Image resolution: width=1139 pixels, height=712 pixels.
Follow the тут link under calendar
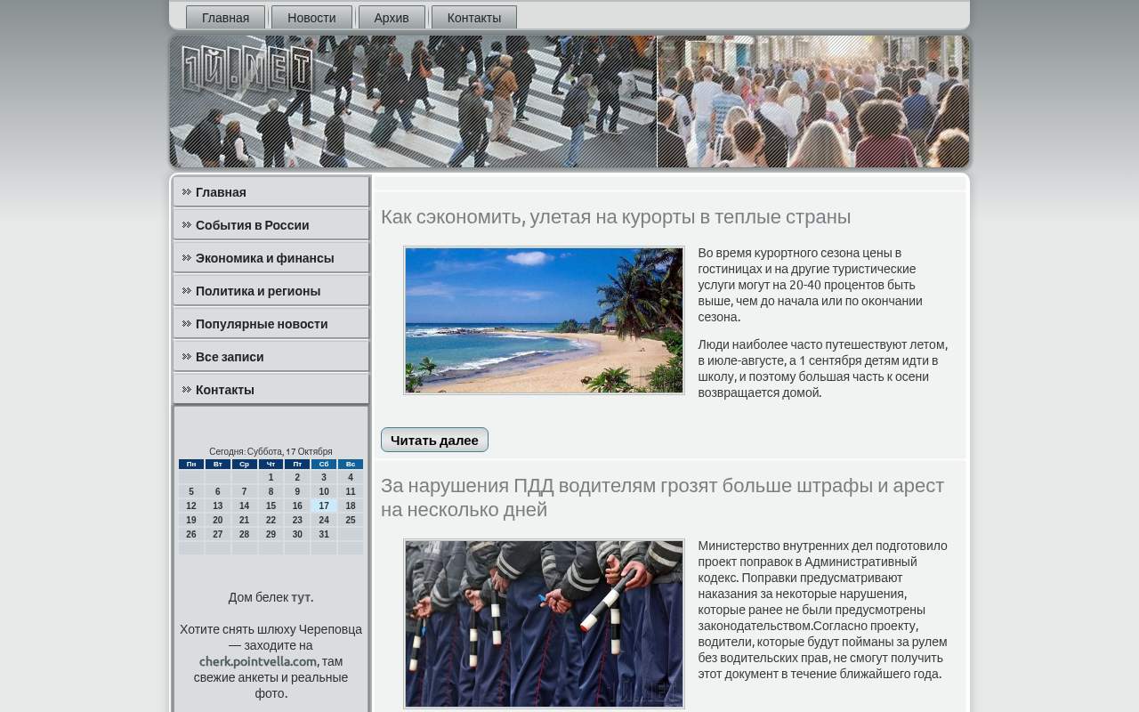pyautogui.click(x=301, y=597)
